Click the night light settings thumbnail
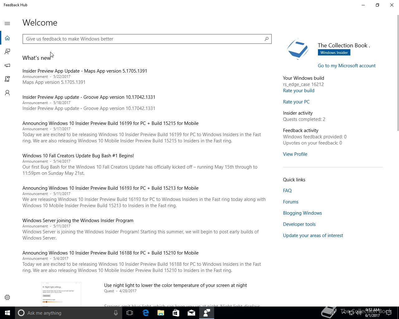Image resolution: width=399 pixels, height=319 pixels. point(61,294)
